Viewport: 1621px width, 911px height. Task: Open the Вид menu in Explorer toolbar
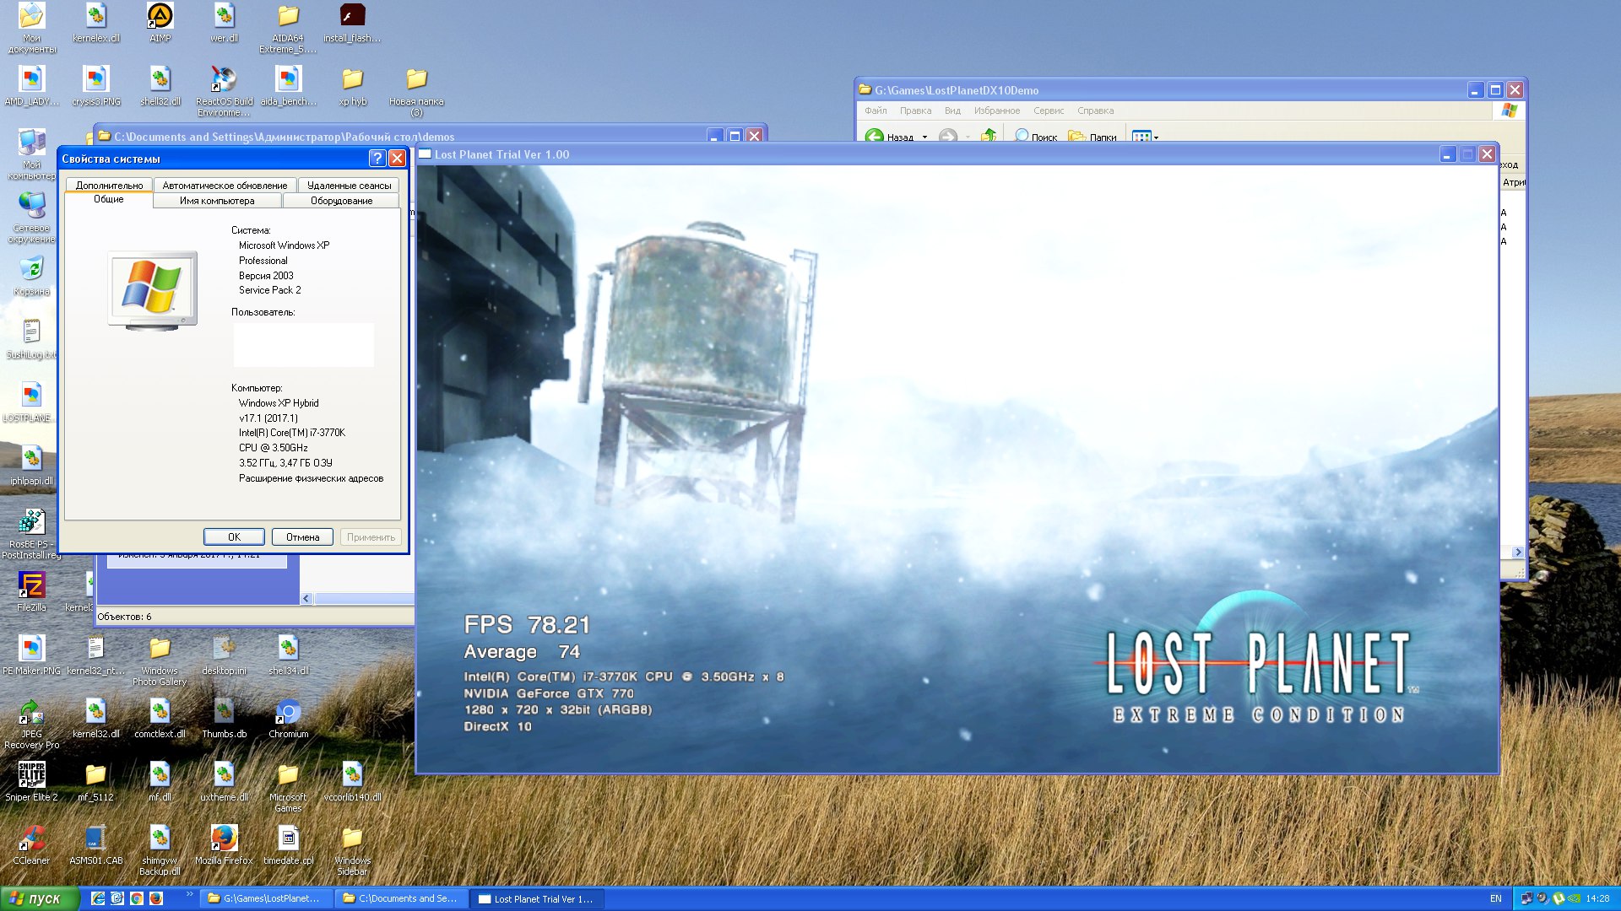pos(951,111)
